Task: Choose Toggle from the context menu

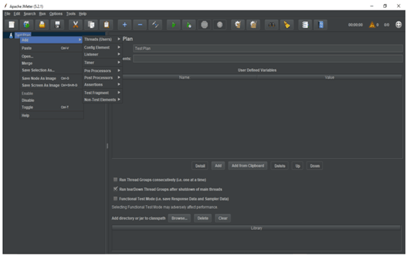Action: pyautogui.click(x=51, y=107)
